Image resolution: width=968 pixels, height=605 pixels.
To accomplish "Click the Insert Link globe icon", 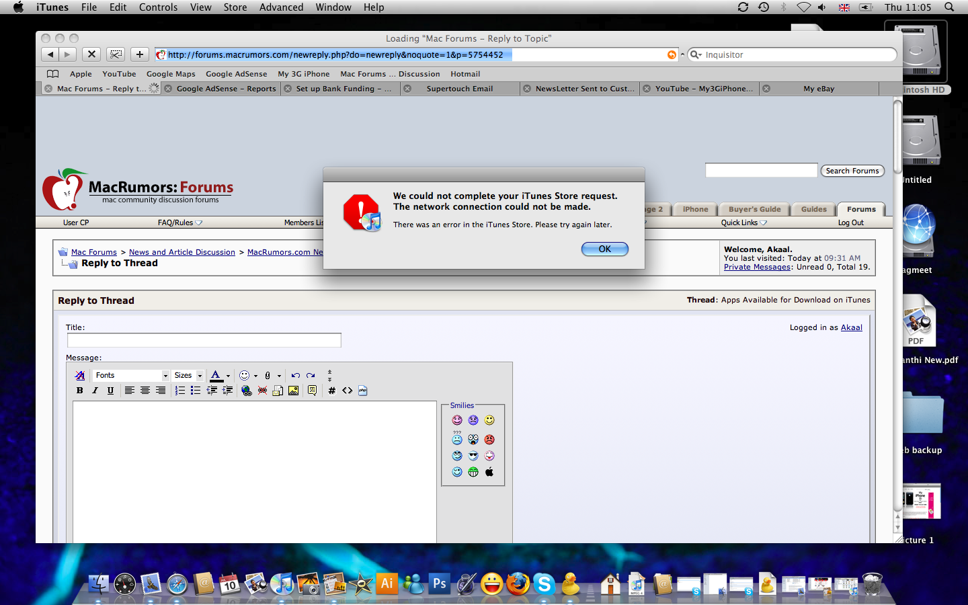I will coord(247,391).
